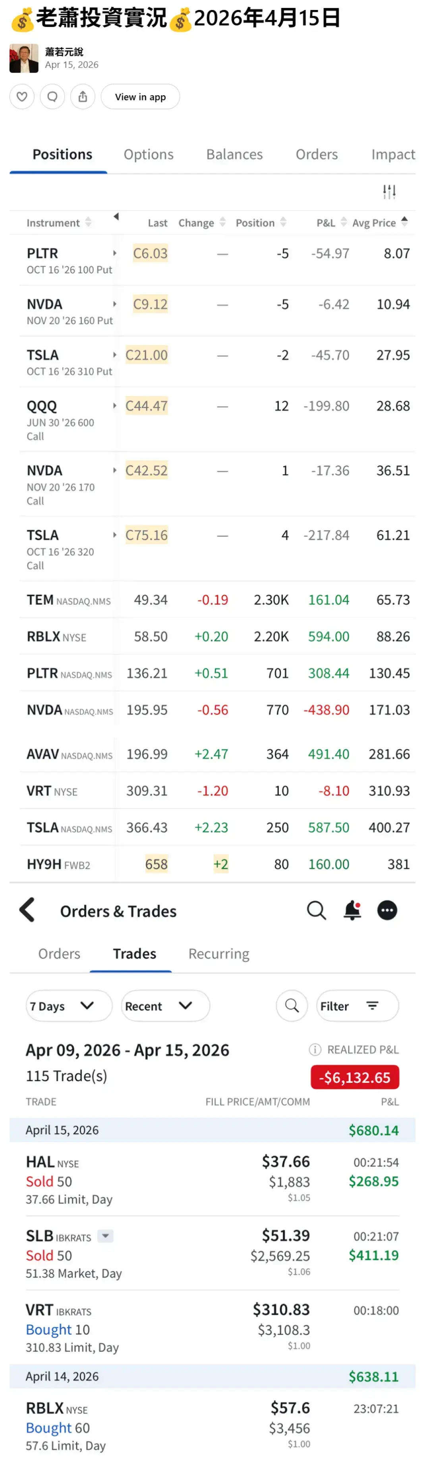The image size is (429, 1473).
Task: Select the Recurring tab
Action: coord(218,954)
